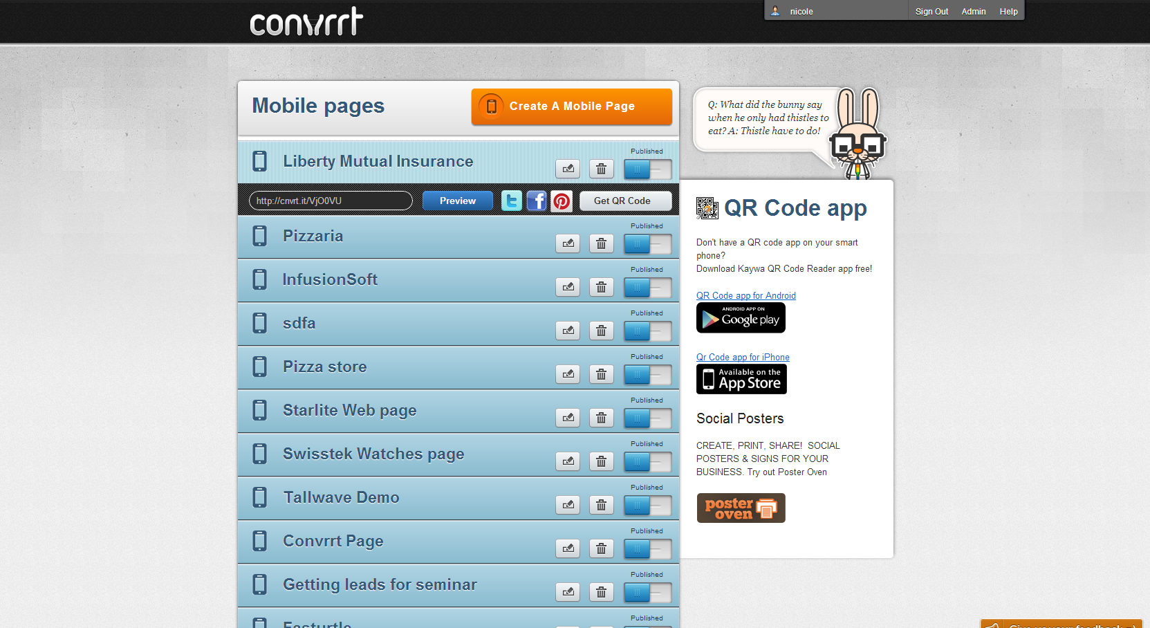Viewport: 1150px width, 628px height.
Task: Toggle published switch for Pizza store
Action: [x=647, y=374]
